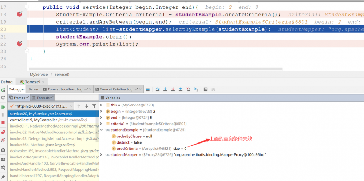364x181 pixels.
Task: Select frame 'invoke:62, NativeMethodAccessorImpl'
Action: tap(53, 132)
